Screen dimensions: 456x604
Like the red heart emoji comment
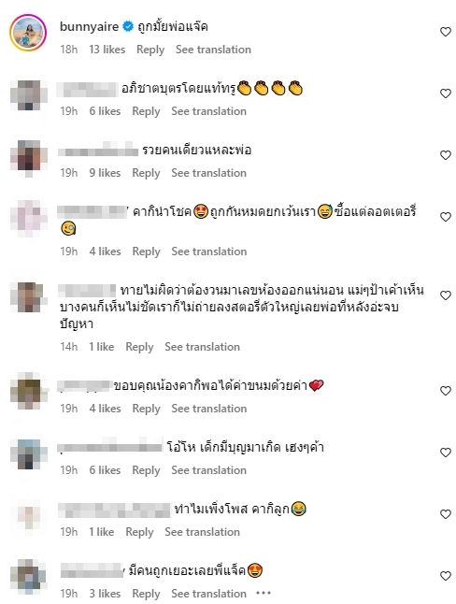[x=446, y=391]
